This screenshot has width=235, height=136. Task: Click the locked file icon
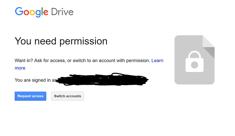click(x=194, y=60)
